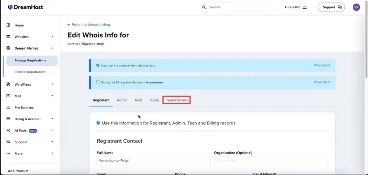Open the YP user avatar
The width and height of the screenshot is (368, 175).
point(356,7)
